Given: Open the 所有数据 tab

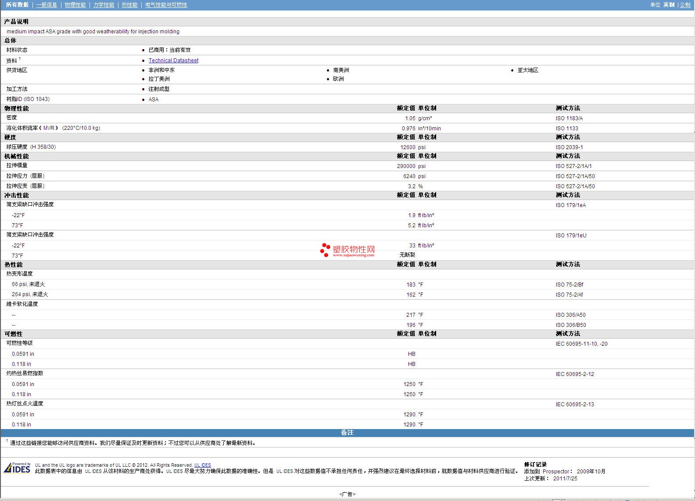Looking at the screenshot, I should pos(17,5).
